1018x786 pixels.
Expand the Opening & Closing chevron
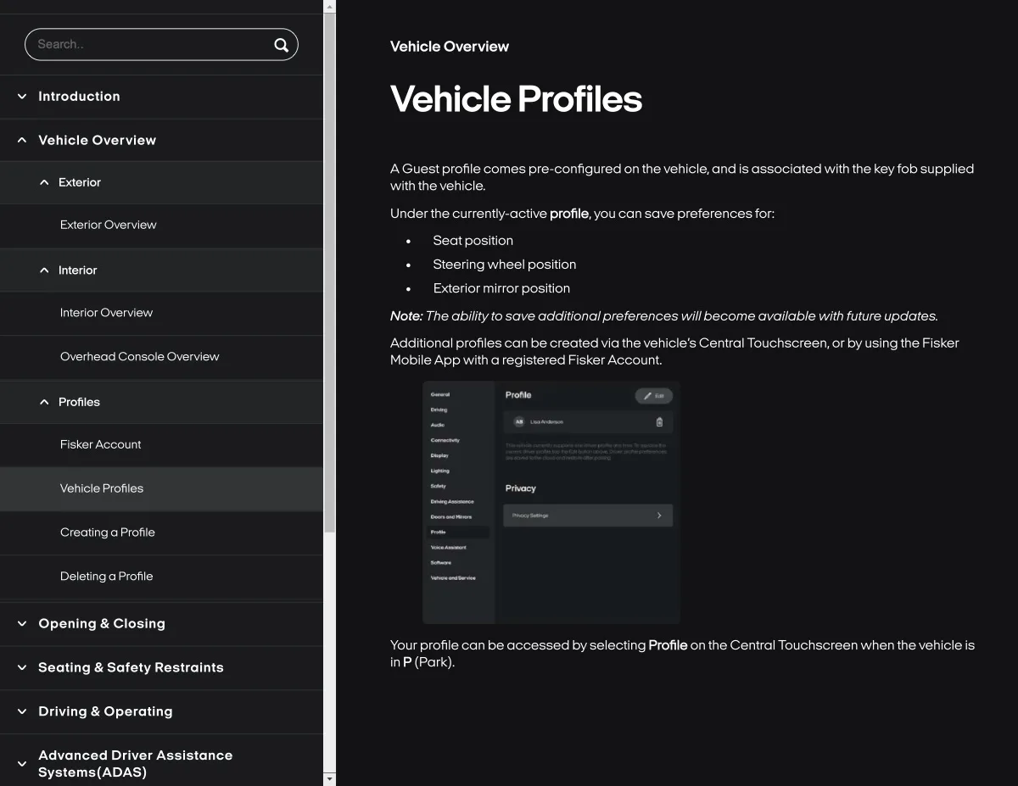[x=22, y=623]
